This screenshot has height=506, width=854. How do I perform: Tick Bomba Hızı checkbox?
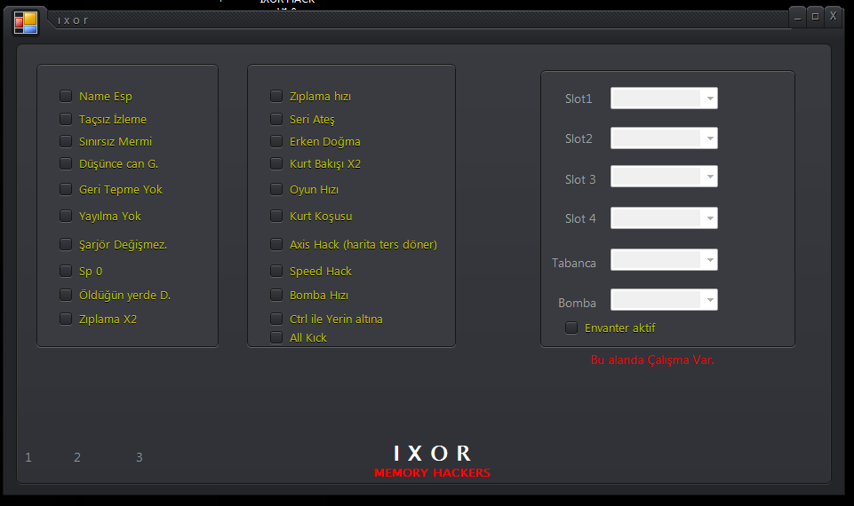(276, 295)
